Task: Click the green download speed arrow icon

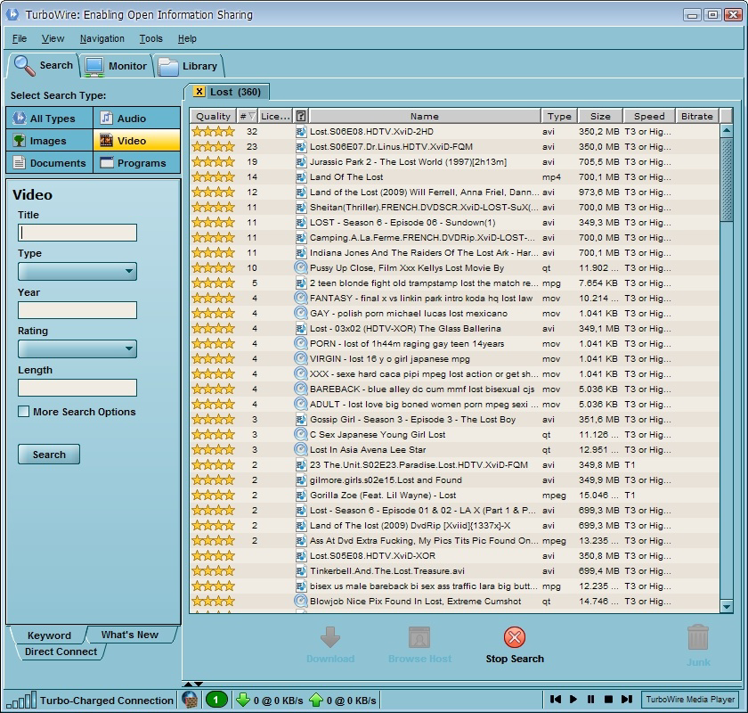Action: pyautogui.click(x=243, y=701)
